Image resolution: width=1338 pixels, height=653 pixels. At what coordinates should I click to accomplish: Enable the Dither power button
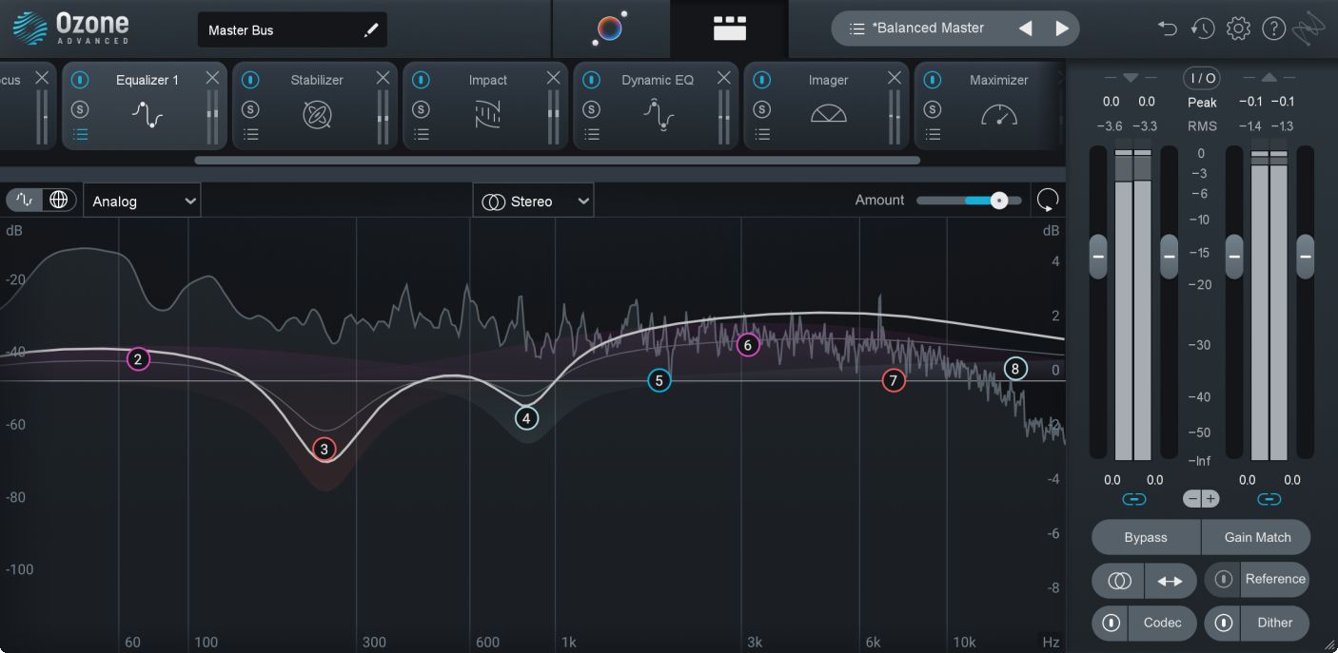pos(1224,623)
